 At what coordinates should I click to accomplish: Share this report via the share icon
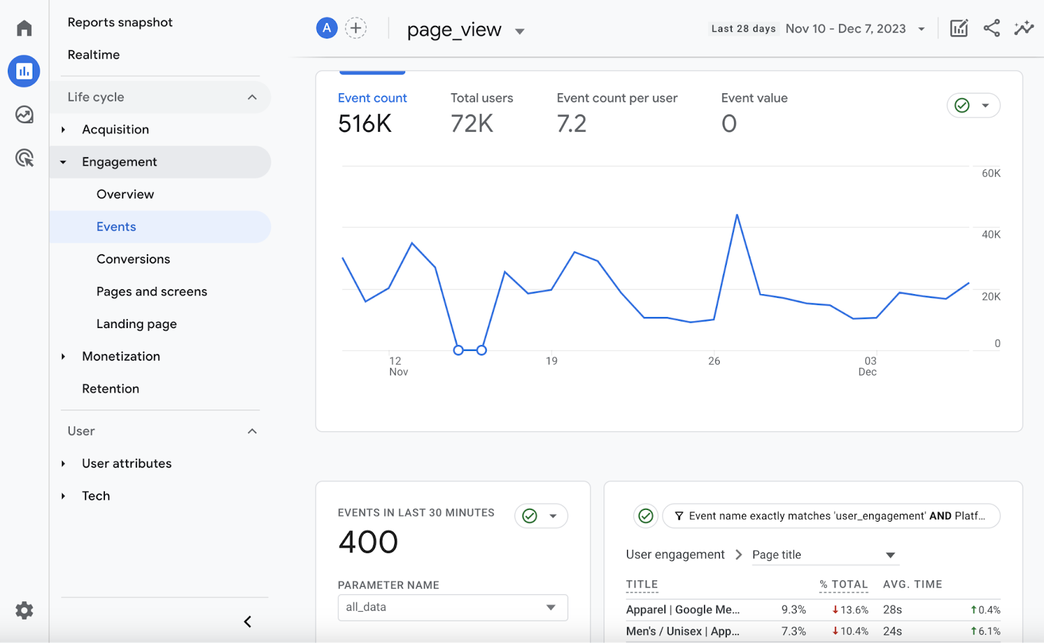(991, 28)
